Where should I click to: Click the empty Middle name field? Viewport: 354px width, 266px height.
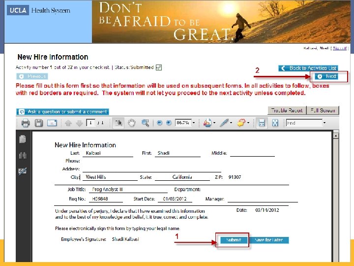(x=252, y=153)
